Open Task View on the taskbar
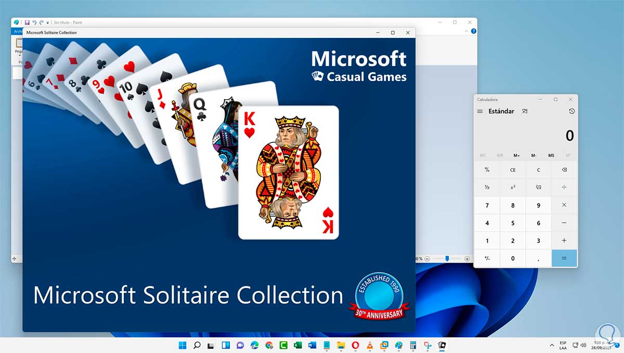The height and width of the screenshot is (353, 624). tap(211, 345)
